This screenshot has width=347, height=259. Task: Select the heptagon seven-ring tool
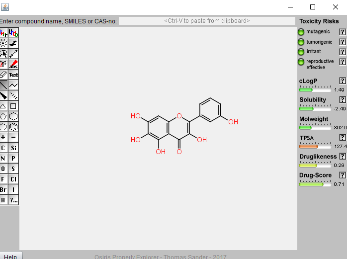tap(4, 127)
